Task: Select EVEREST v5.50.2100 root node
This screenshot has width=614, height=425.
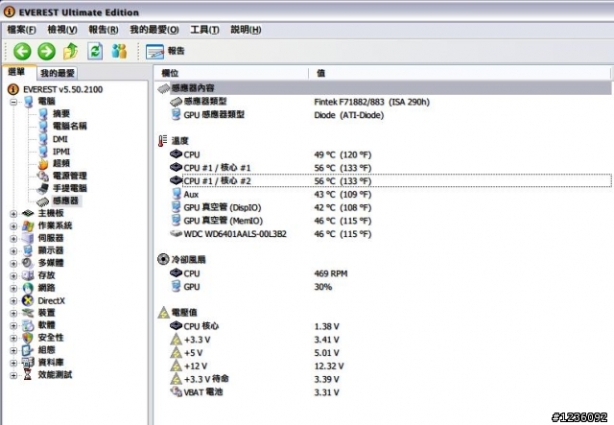Action: [62, 89]
